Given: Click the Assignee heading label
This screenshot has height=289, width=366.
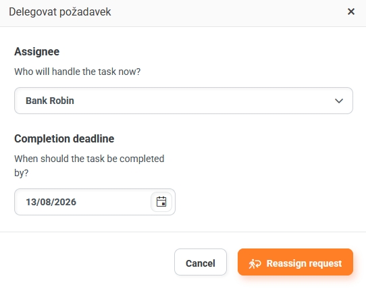Looking at the screenshot, I should pos(37,51).
